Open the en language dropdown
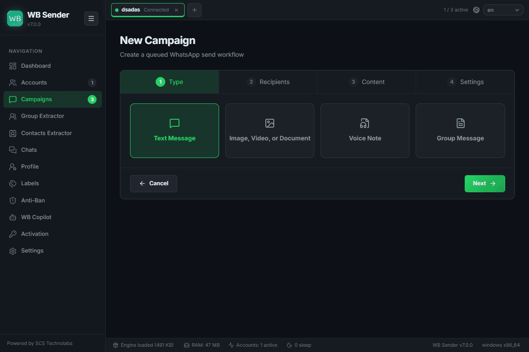The image size is (529, 352). [503, 10]
